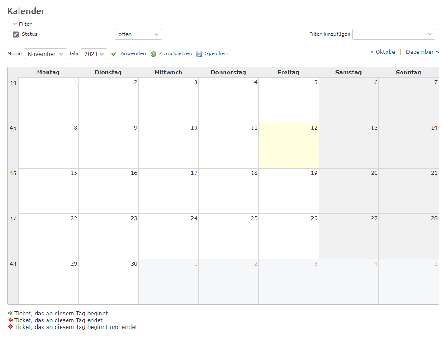Select day 4 in first week
Viewport: 444px width, 339px height.
pyautogui.click(x=229, y=100)
